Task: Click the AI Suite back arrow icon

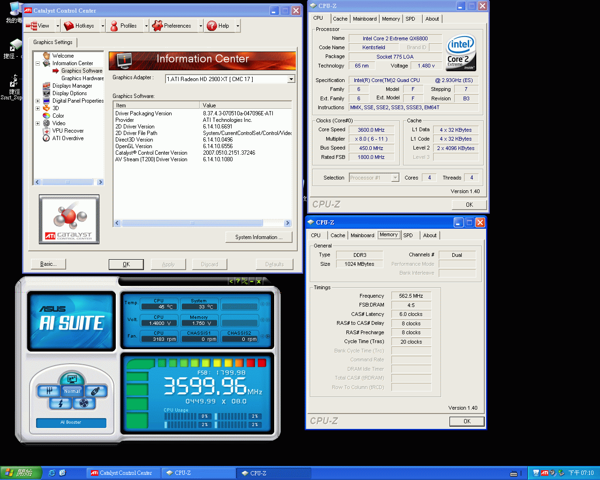Action: 231,281
